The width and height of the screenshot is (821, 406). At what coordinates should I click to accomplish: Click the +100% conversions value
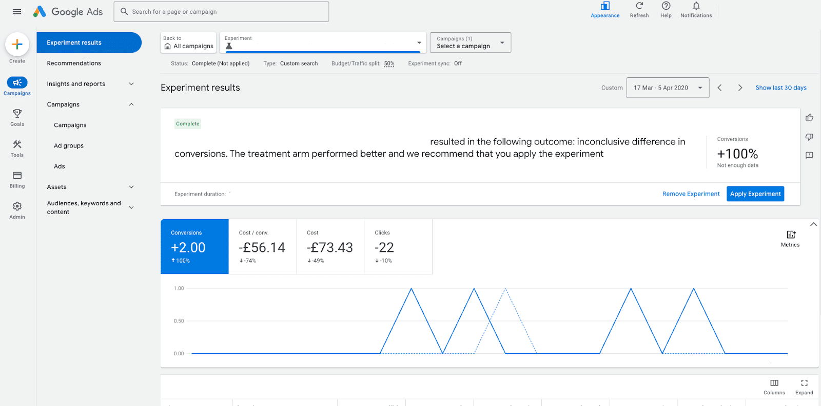pyautogui.click(x=737, y=154)
